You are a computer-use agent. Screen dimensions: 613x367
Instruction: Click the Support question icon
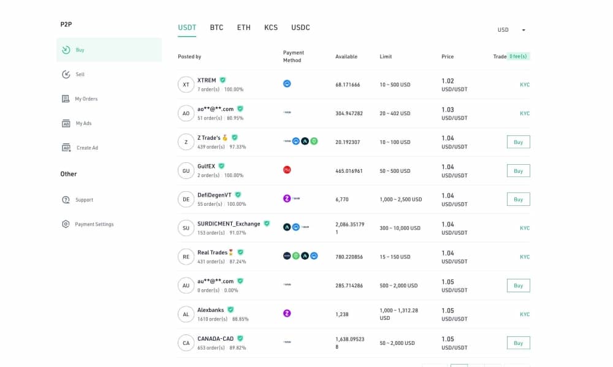(66, 200)
